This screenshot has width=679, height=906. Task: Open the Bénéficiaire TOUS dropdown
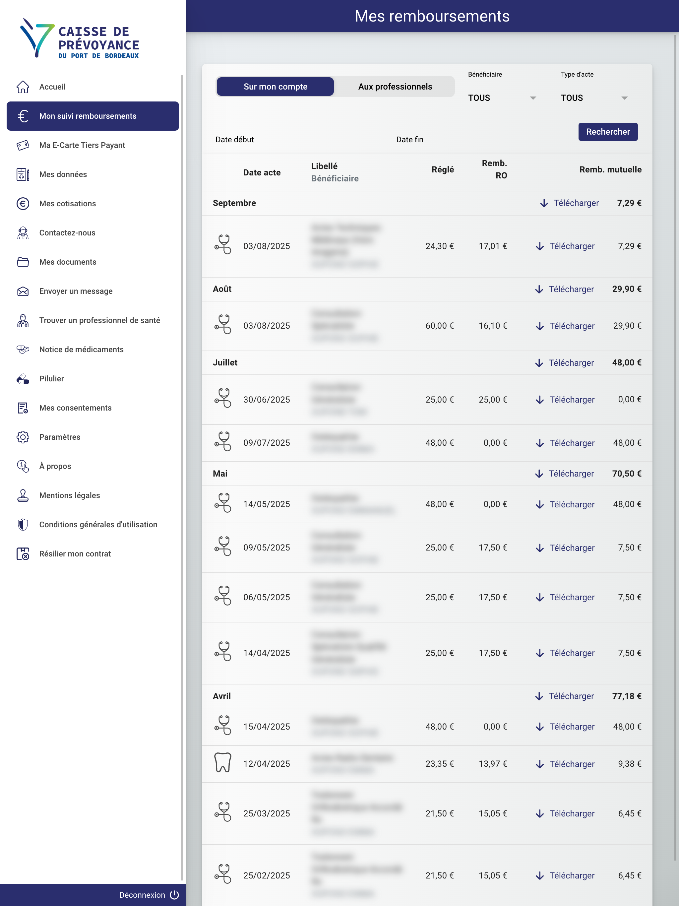[x=502, y=98]
